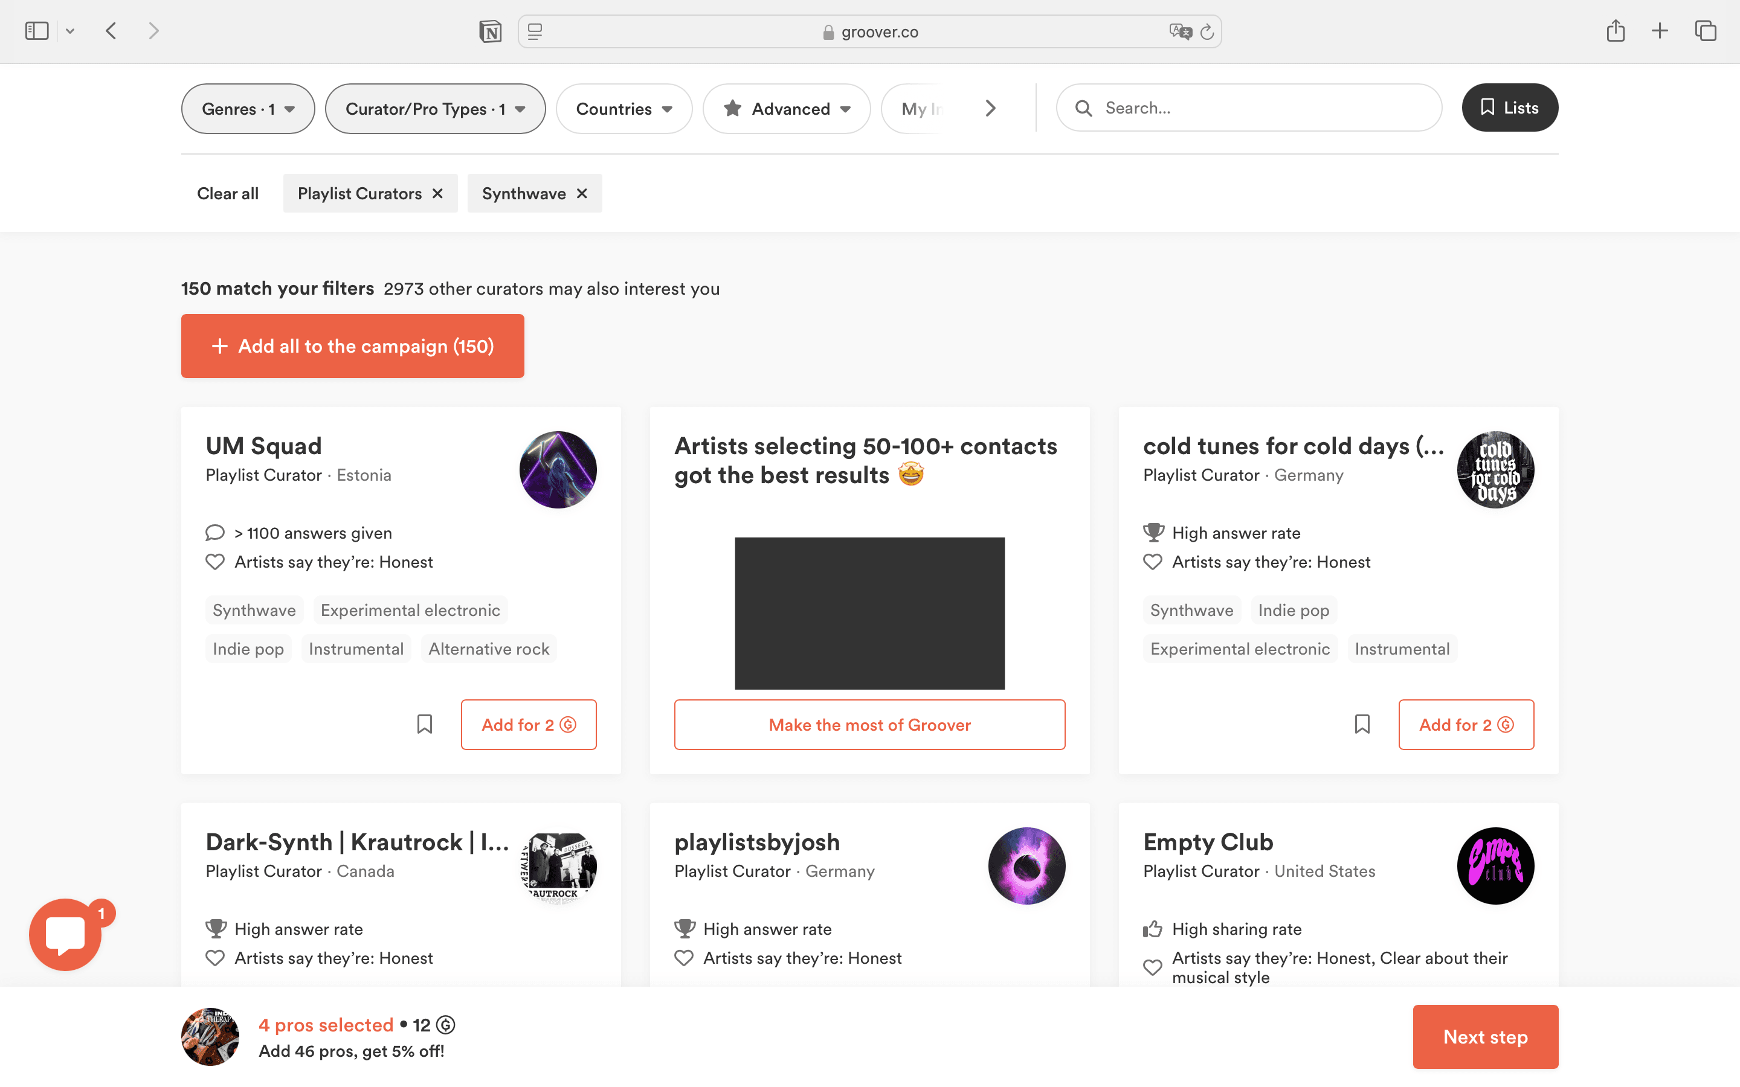1740x1087 pixels.
Task: Reload the groover.co page
Action: coord(1207,31)
